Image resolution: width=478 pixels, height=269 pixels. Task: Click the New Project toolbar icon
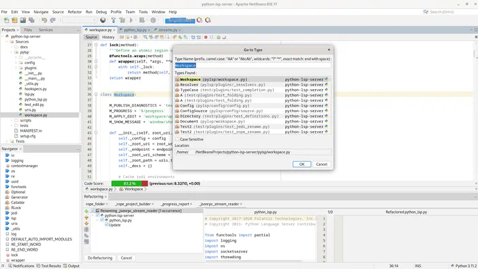[14, 20]
